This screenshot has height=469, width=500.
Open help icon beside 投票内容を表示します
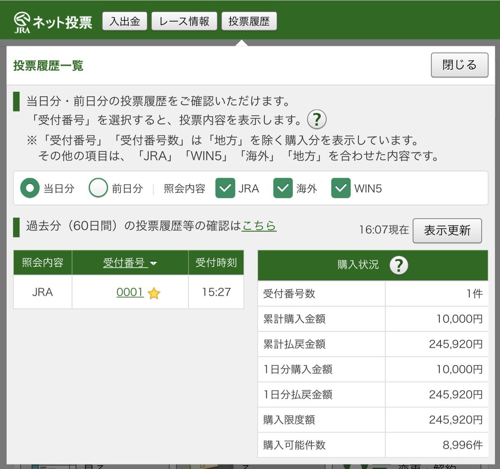pyautogui.click(x=317, y=120)
